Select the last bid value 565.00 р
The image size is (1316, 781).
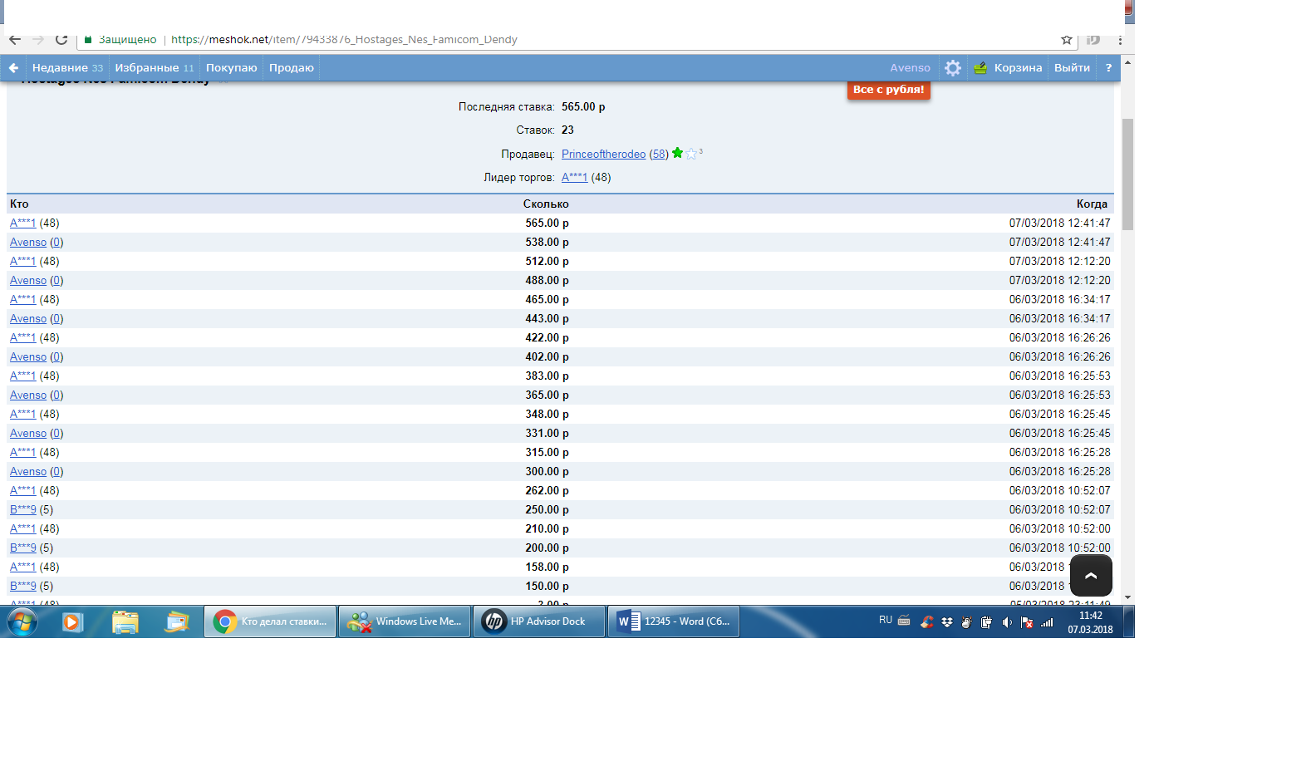[583, 107]
